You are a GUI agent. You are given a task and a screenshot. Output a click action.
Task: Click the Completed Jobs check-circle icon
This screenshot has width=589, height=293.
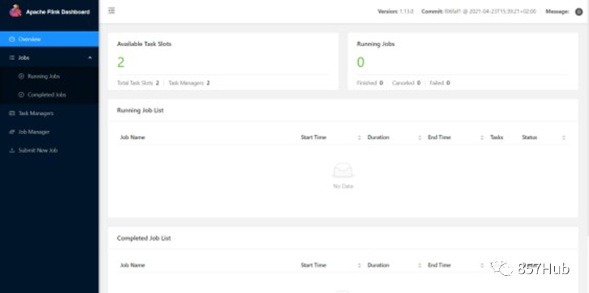(21, 95)
